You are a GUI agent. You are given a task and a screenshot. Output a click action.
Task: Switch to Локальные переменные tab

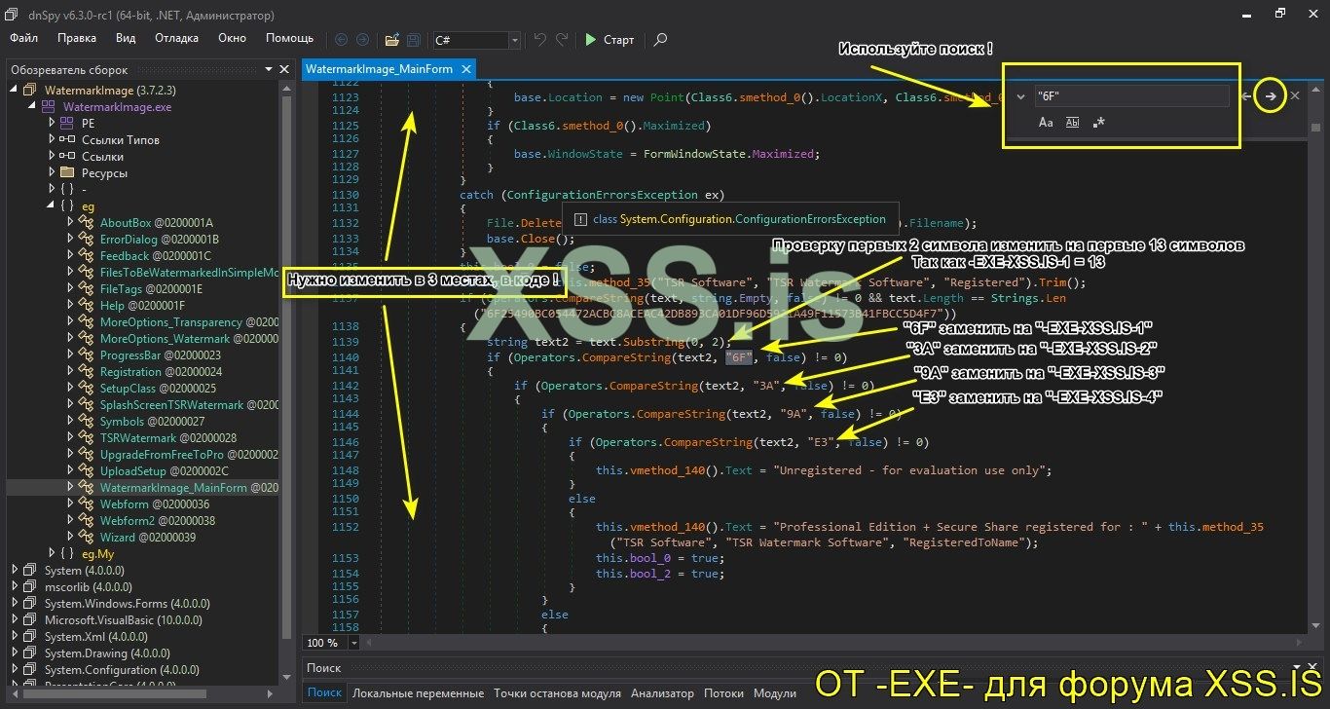click(418, 693)
